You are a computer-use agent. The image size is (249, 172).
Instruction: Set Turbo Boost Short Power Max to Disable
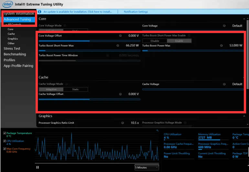155,41
